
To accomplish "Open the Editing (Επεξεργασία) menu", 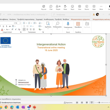I will [57, 26].
